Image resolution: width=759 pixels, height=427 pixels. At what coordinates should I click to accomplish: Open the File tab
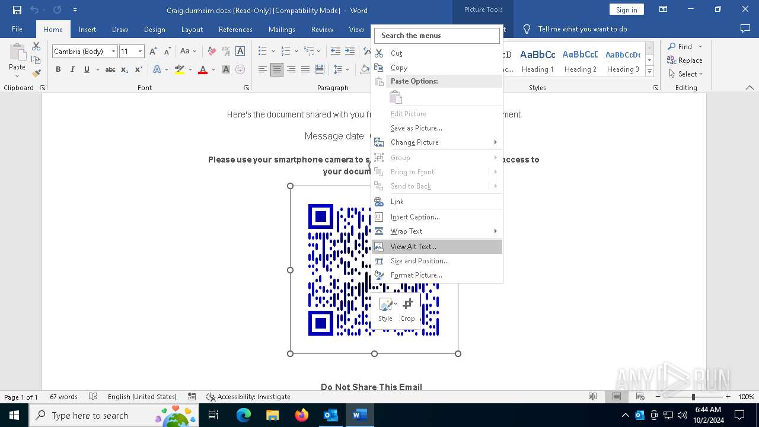pos(17,29)
